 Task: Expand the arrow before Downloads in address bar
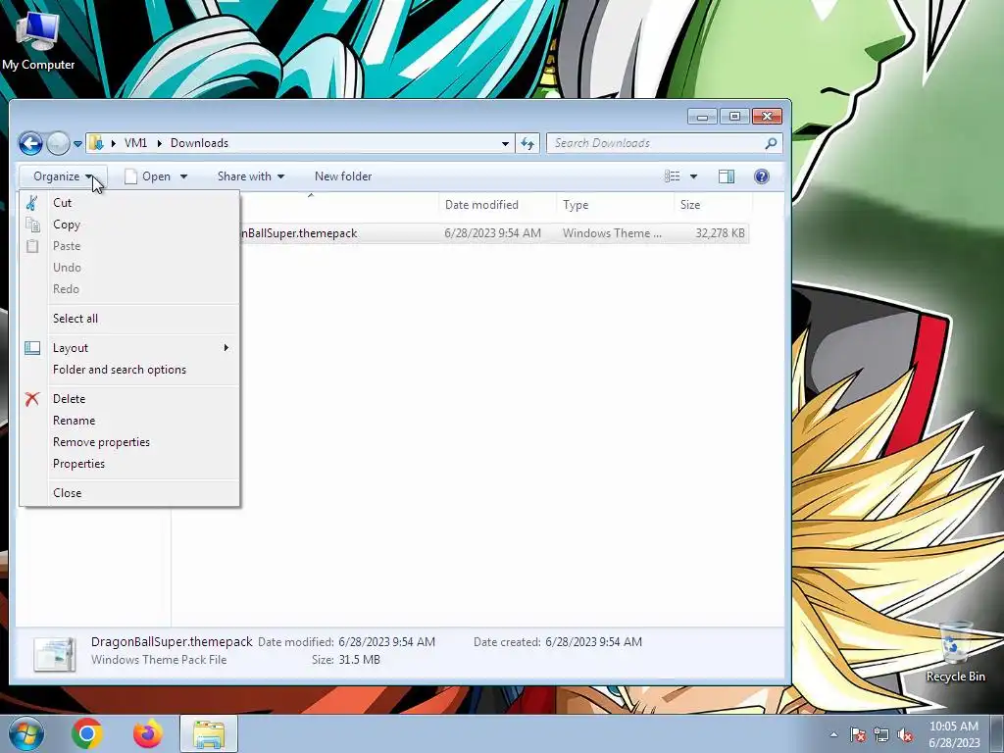tap(160, 143)
